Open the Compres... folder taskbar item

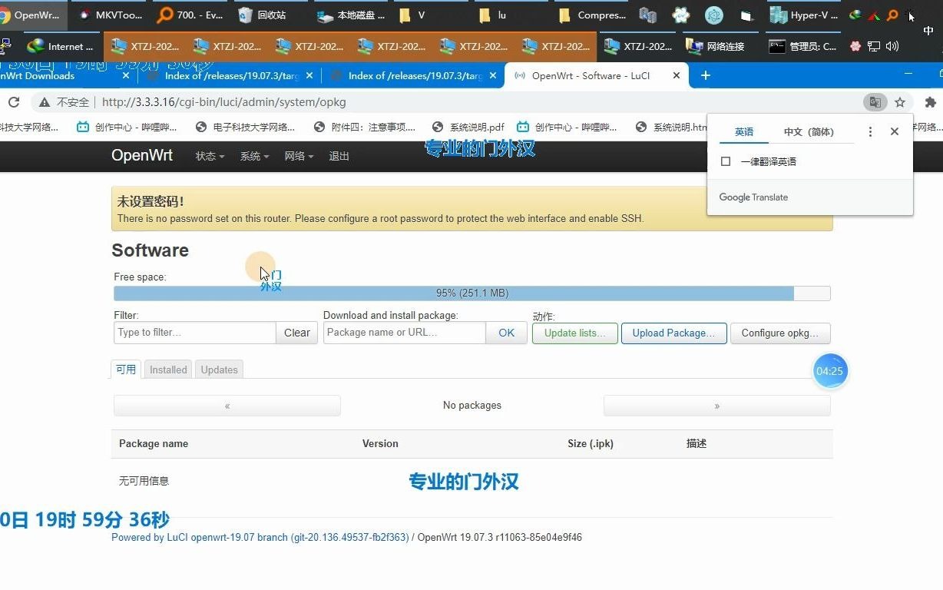(591, 15)
